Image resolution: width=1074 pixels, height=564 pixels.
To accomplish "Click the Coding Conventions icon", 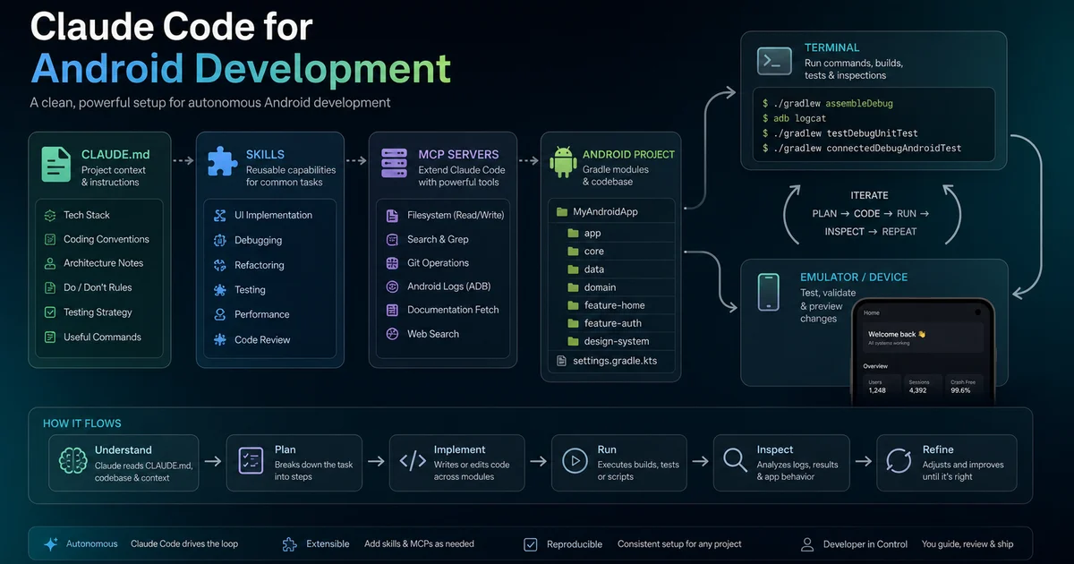I will 49,239.
